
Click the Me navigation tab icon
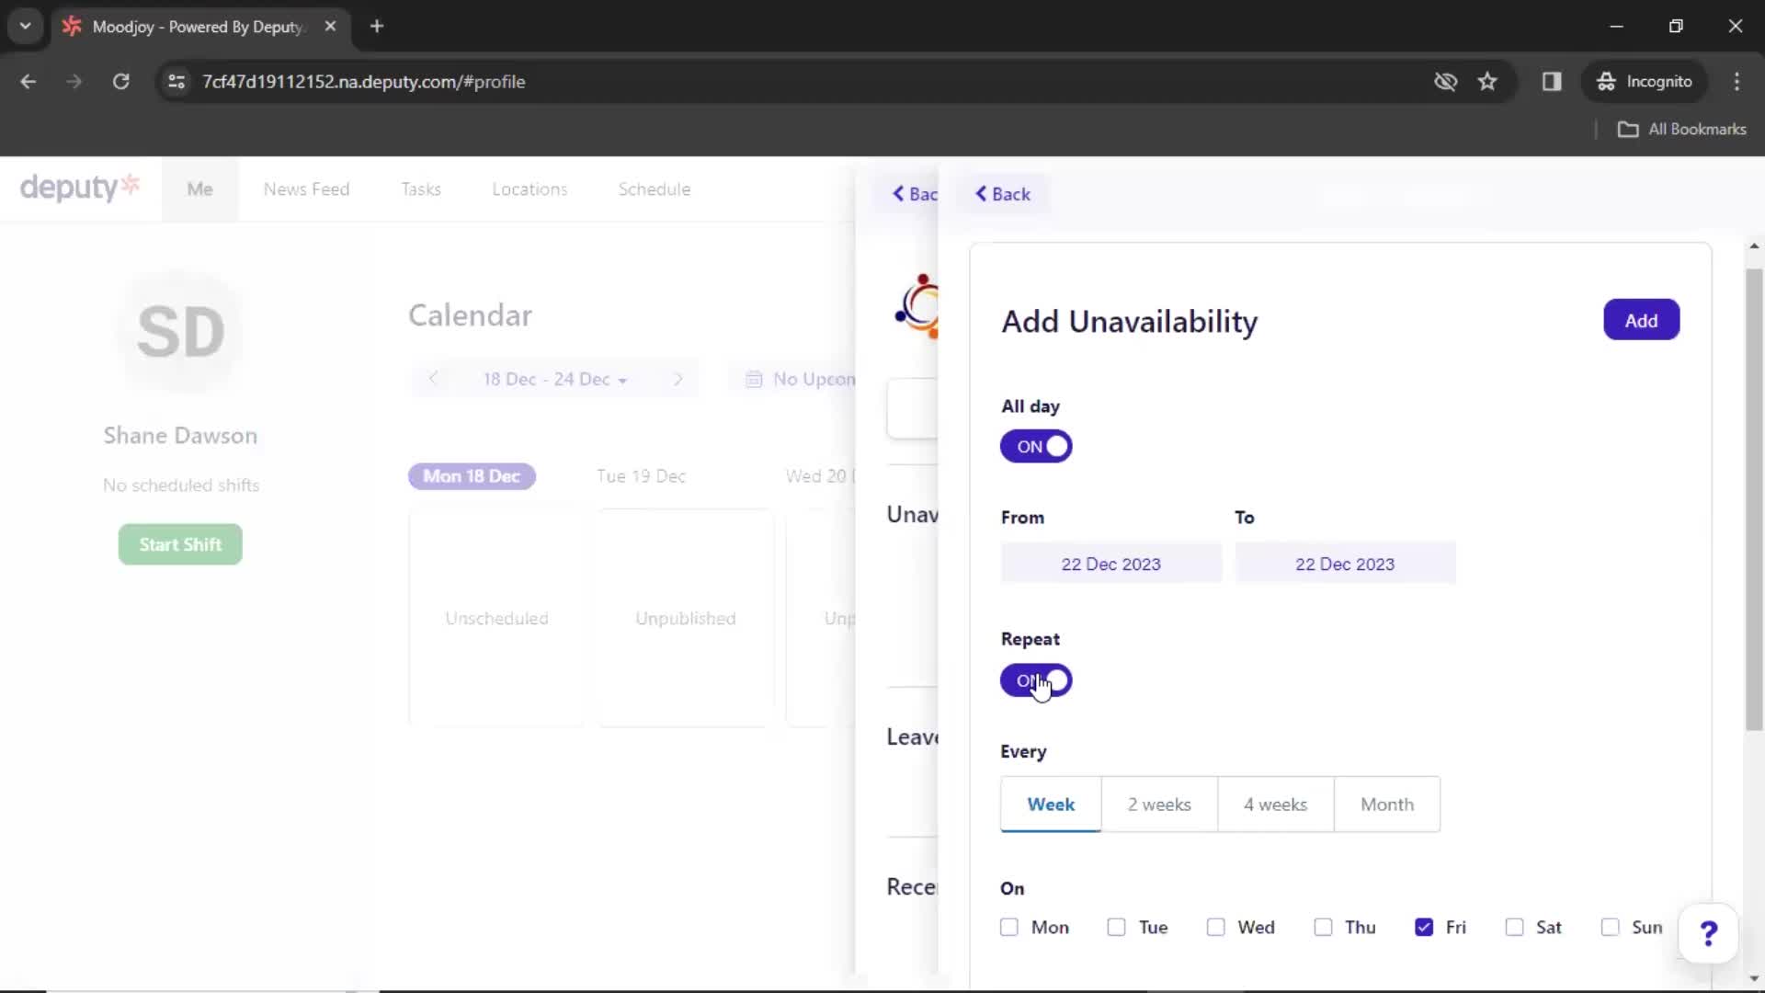199,189
